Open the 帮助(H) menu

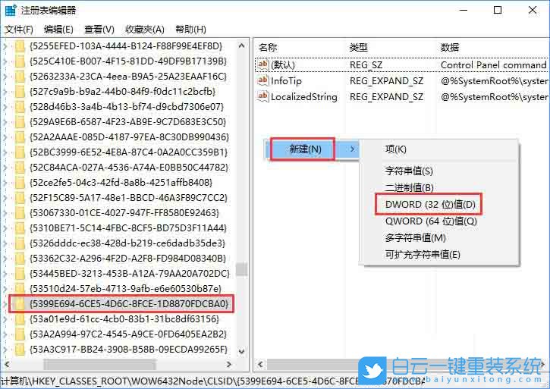click(x=191, y=30)
